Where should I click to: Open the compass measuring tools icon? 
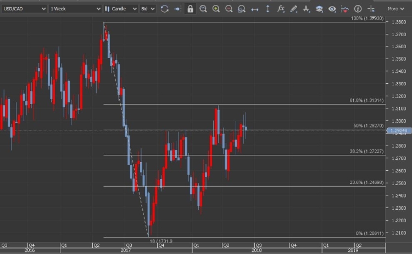point(306,9)
